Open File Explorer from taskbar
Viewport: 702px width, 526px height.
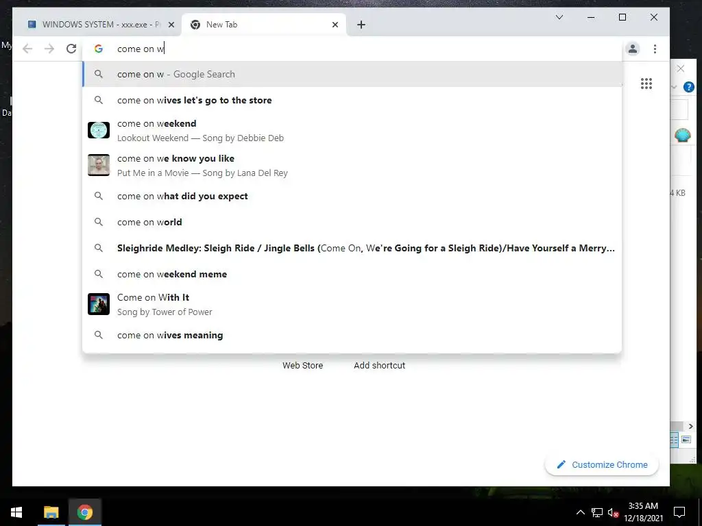51,512
